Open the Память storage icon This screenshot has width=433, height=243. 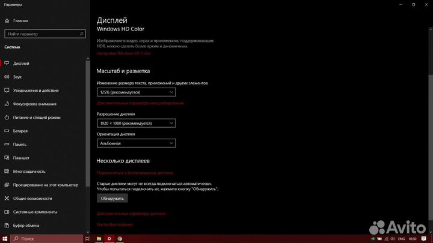[x=7, y=144]
